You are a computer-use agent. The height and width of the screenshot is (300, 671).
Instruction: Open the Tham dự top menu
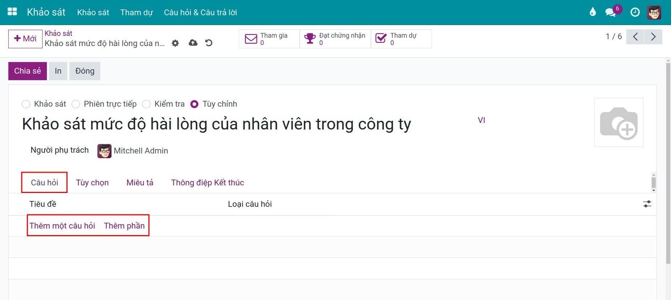pos(137,12)
